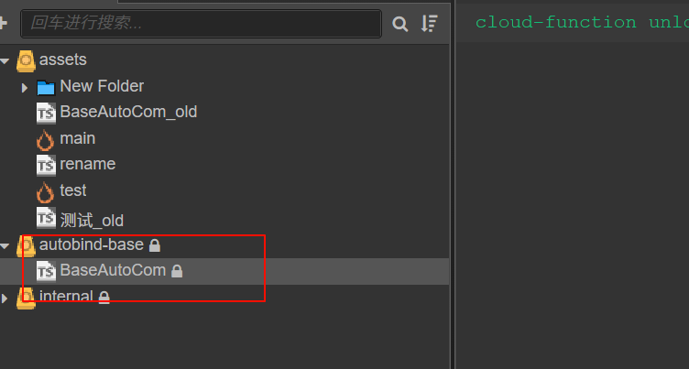The height and width of the screenshot is (369, 689).
Task: Click the sort order icon
Action: (x=429, y=24)
